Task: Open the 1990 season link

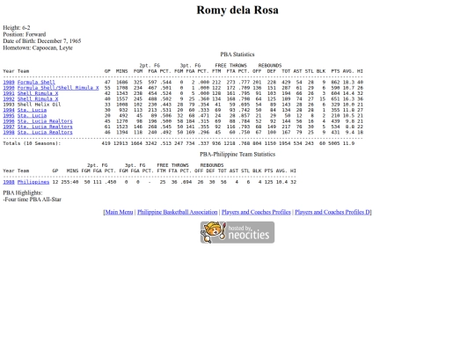Action: click(9, 88)
